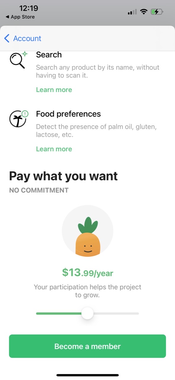This screenshot has height=380, width=175.
Task: Return via the Account back link
Action: coord(27,38)
